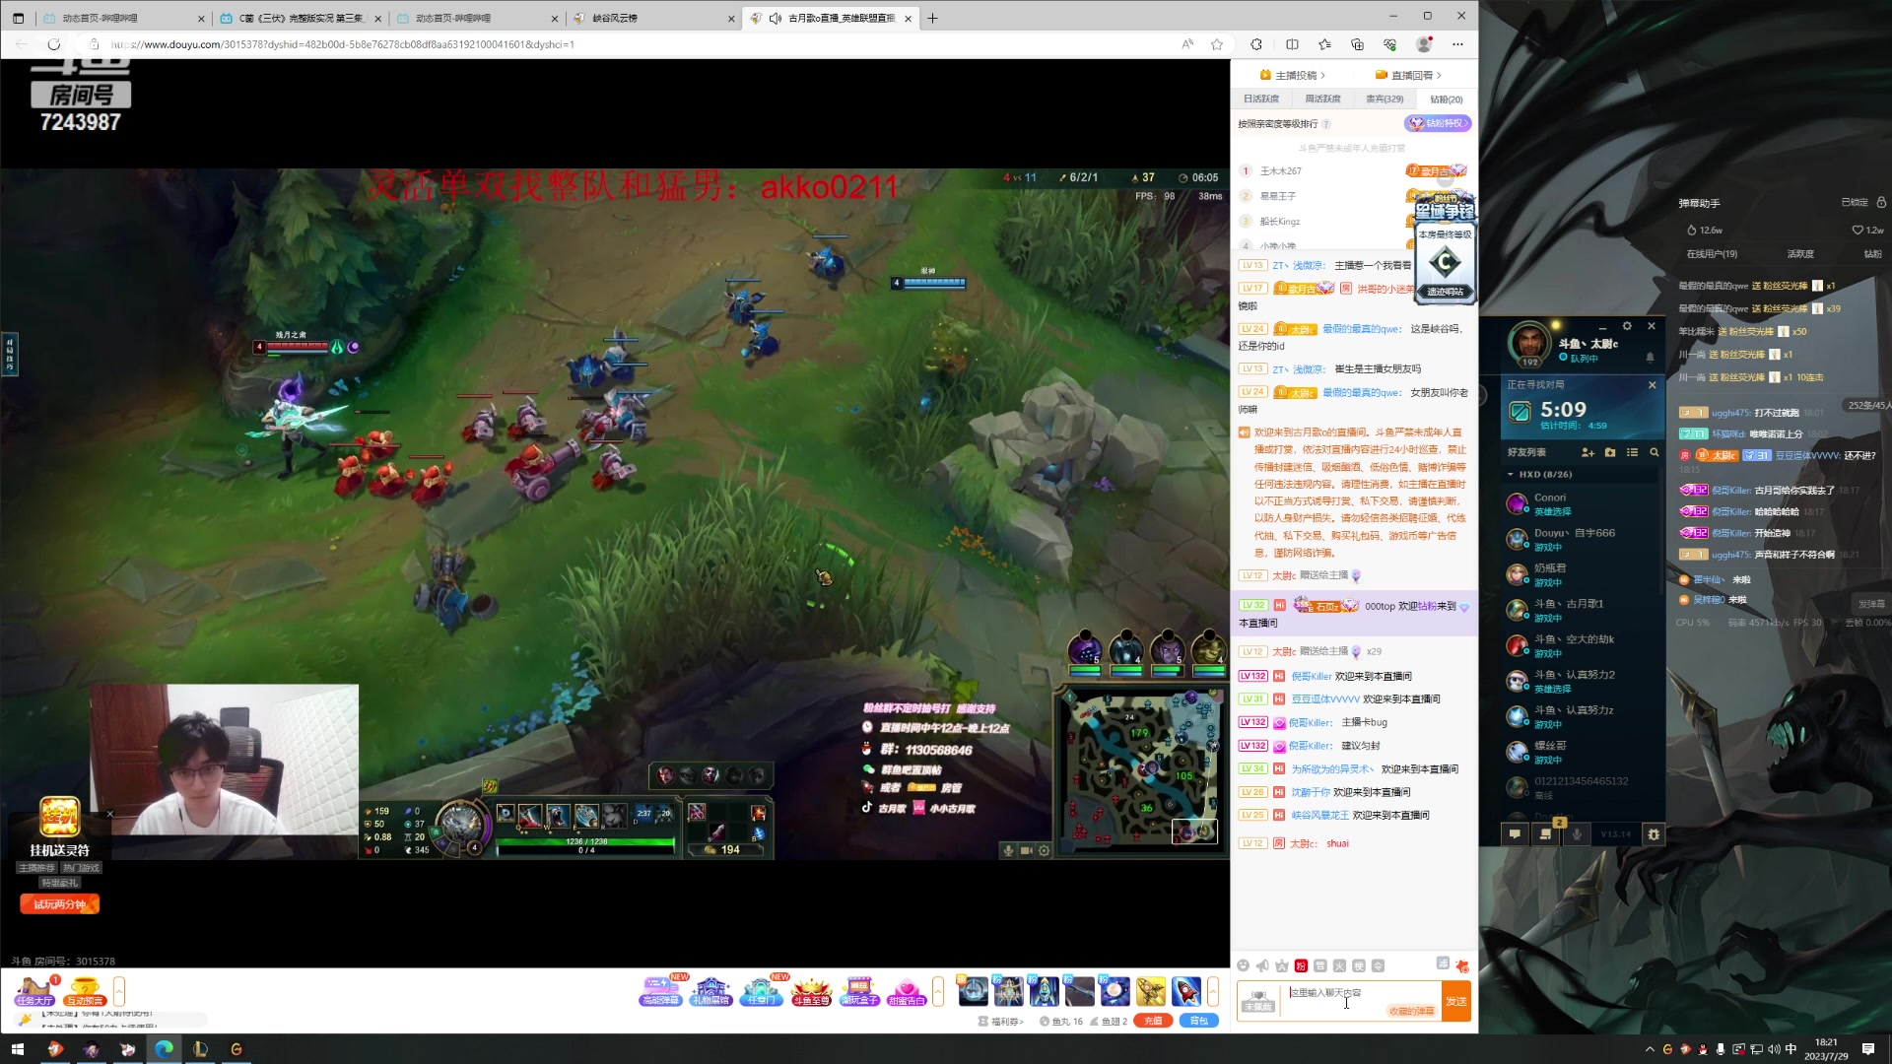Screen dimensions: 1892x1064
Task: Open 日活跃度 ranking tab
Action: [x=1260, y=99]
